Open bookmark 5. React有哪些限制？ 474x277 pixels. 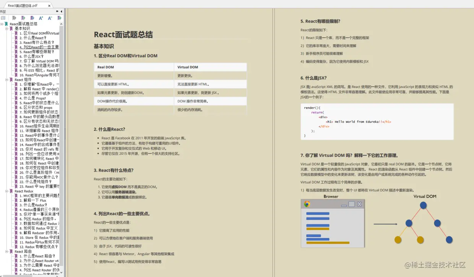pyautogui.click(x=37, y=52)
